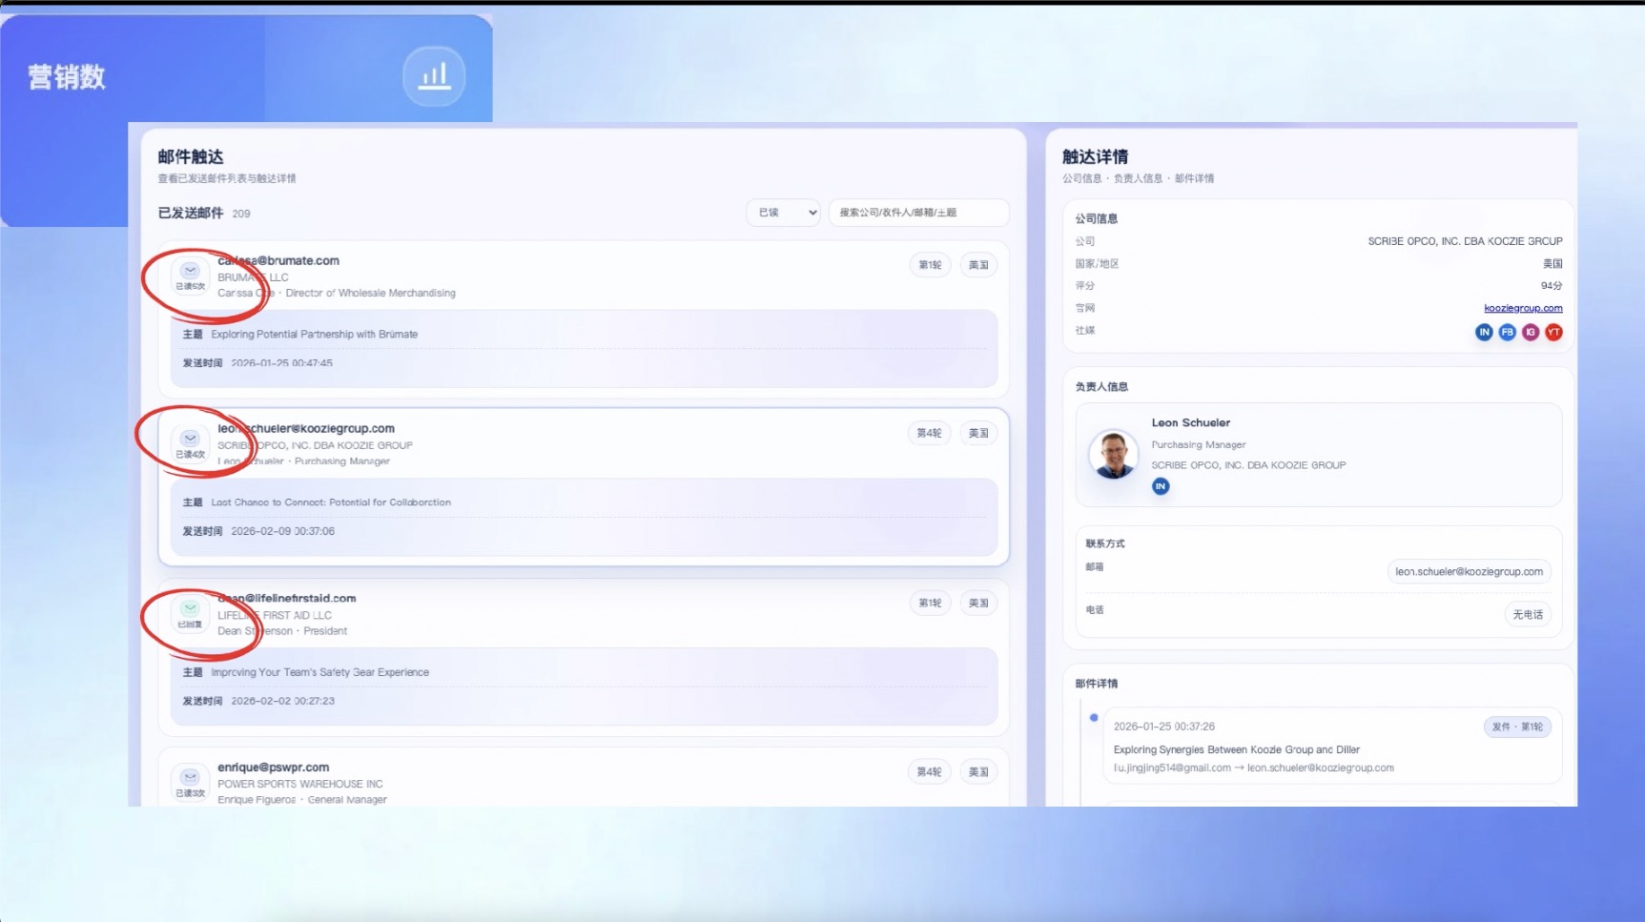The image size is (1645, 922).
Task: Click the search field for company or email
Action: coord(917,213)
